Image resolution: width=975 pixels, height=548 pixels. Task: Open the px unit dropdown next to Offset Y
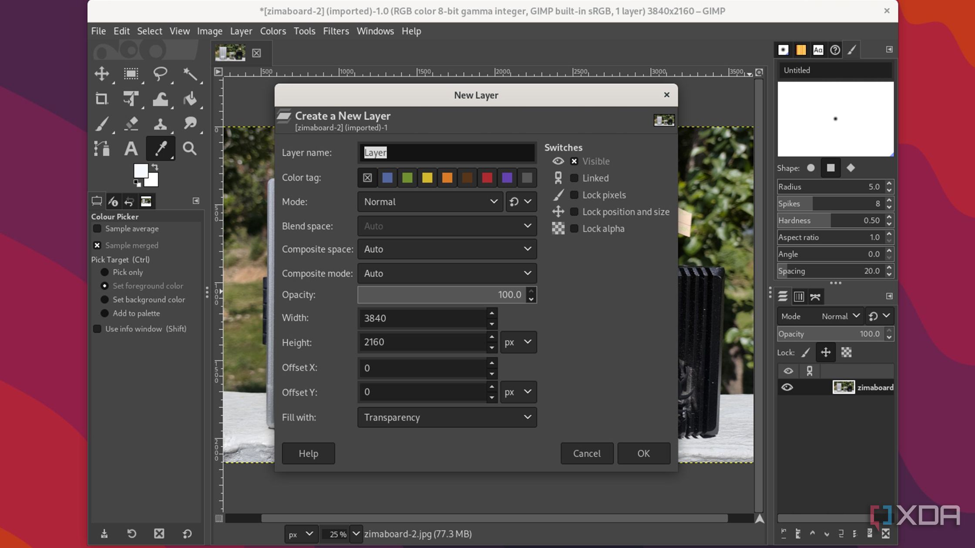click(x=518, y=392)
